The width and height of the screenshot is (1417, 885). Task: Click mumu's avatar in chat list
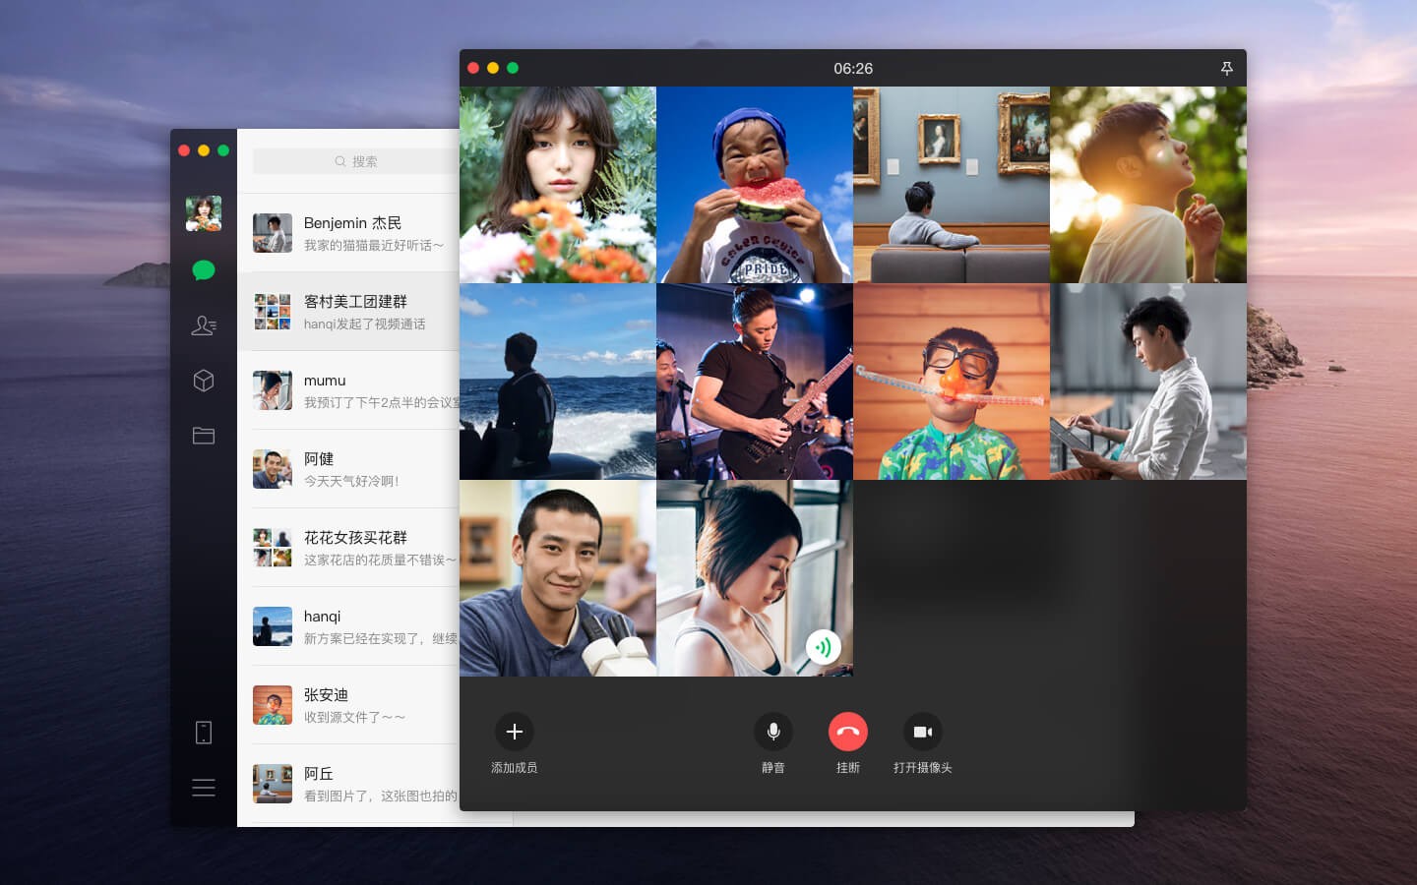click(273, 390)
